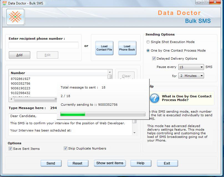Click the '2 / 18' progress count text

pyautogui.click(x=65, y=96)
